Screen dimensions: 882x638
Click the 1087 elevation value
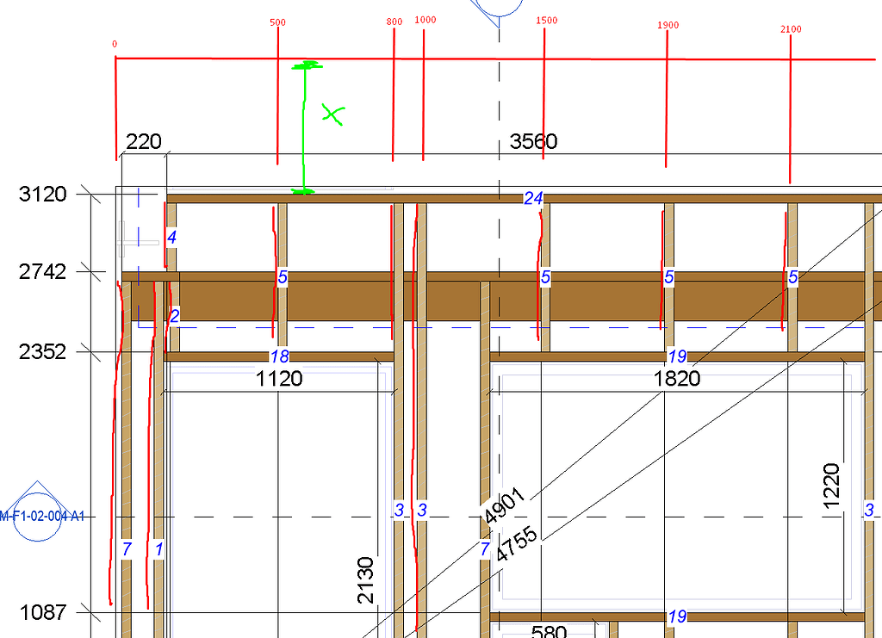point(43,612)
